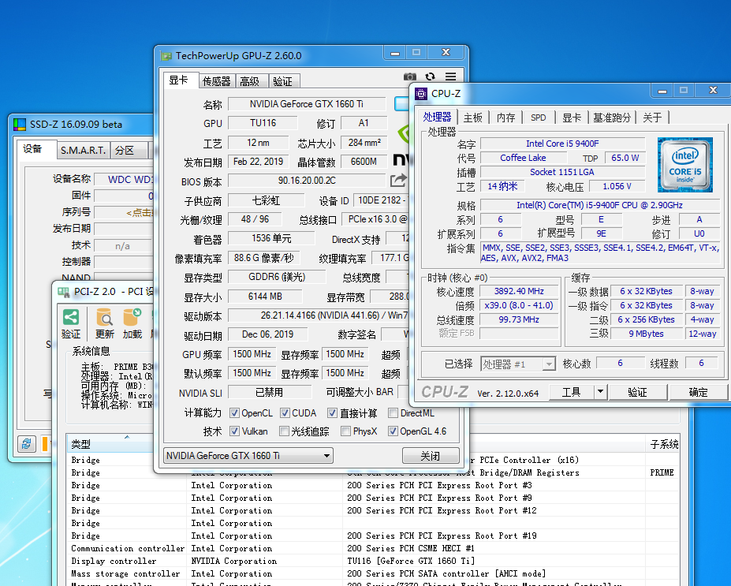Screen dimensions: 731x586
Task: Click the GPU-Z screenshot camera icon
Action: click(x=410, y=77)
